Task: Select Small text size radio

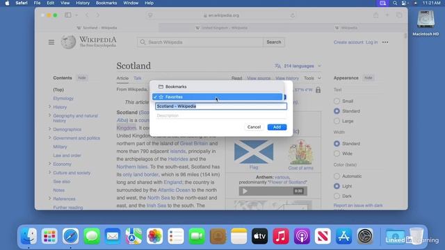Action: [337, 101]
